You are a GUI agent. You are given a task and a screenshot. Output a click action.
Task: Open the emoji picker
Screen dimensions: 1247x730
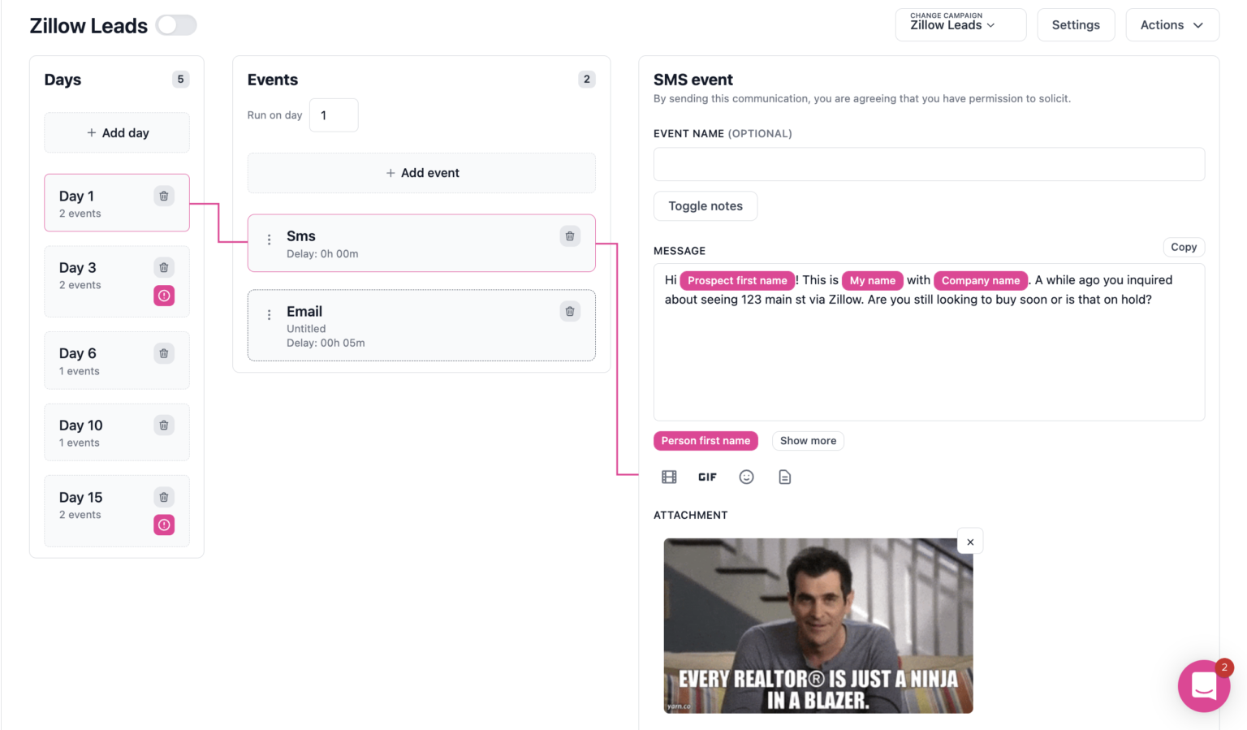point(746,477)
